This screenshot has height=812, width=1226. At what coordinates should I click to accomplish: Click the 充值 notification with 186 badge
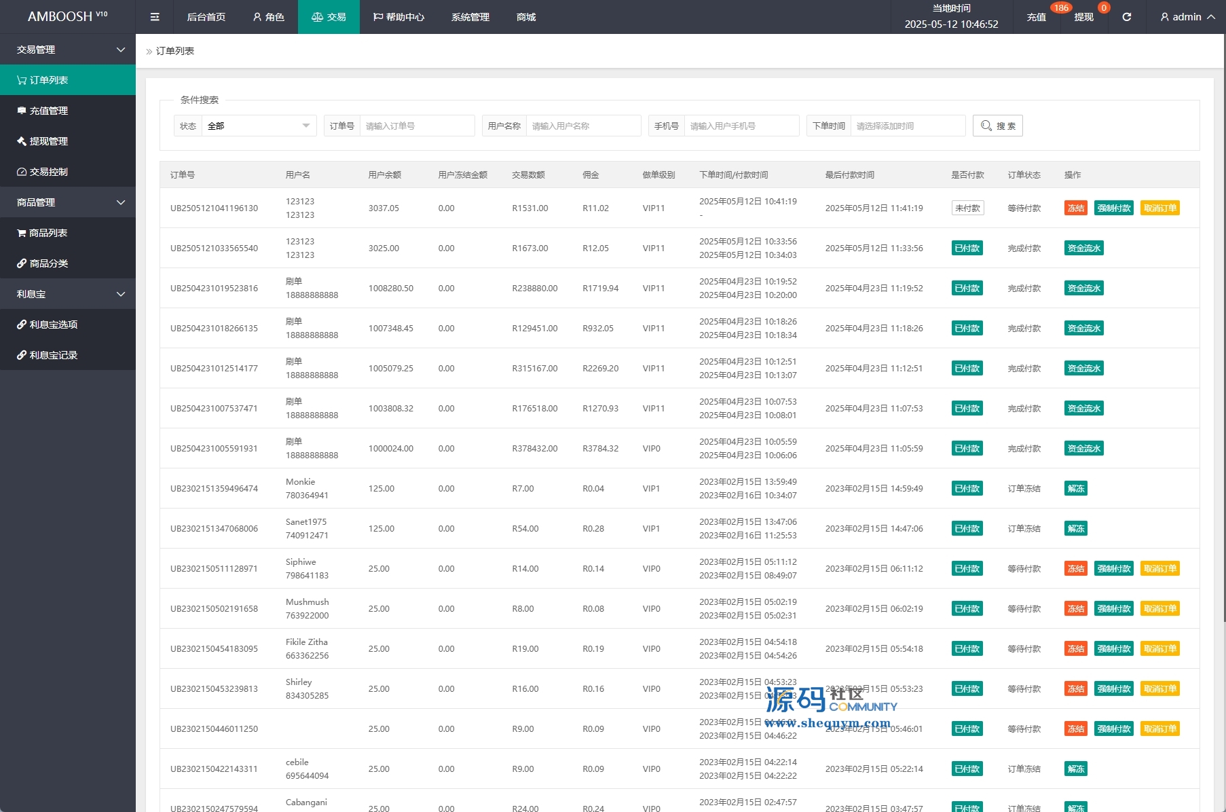[1036, 17]
